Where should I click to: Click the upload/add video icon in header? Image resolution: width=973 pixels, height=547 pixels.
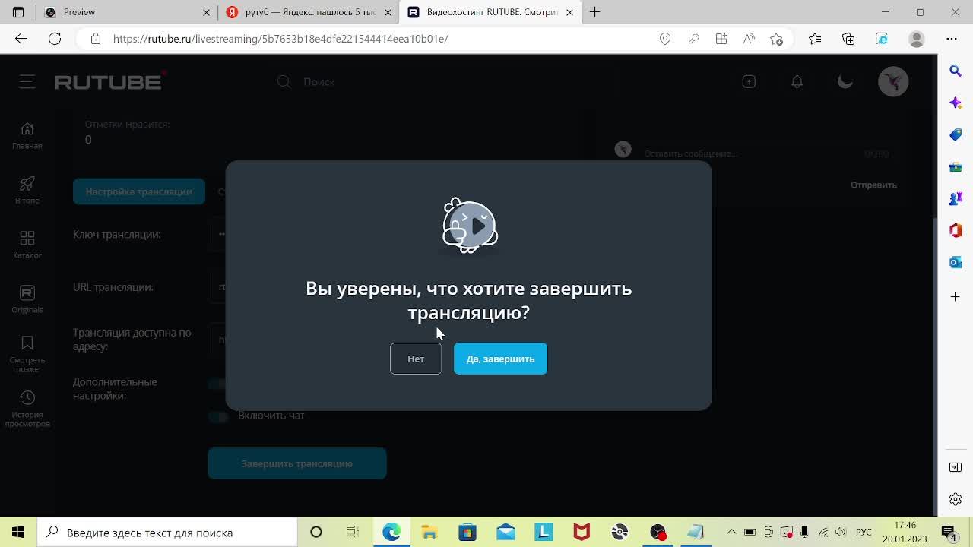tap(749, 81)
